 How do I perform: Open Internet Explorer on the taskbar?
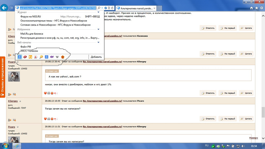click(x=17, y=146)
